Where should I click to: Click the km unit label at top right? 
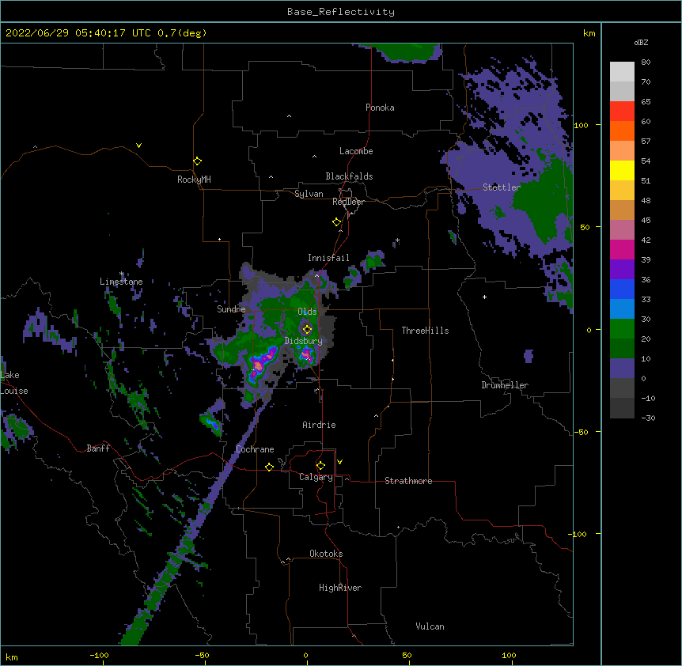(589, 33)
